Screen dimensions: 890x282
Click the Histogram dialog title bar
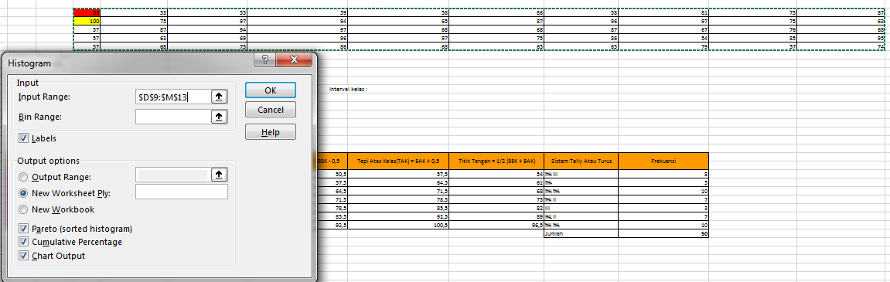(128, 63)
